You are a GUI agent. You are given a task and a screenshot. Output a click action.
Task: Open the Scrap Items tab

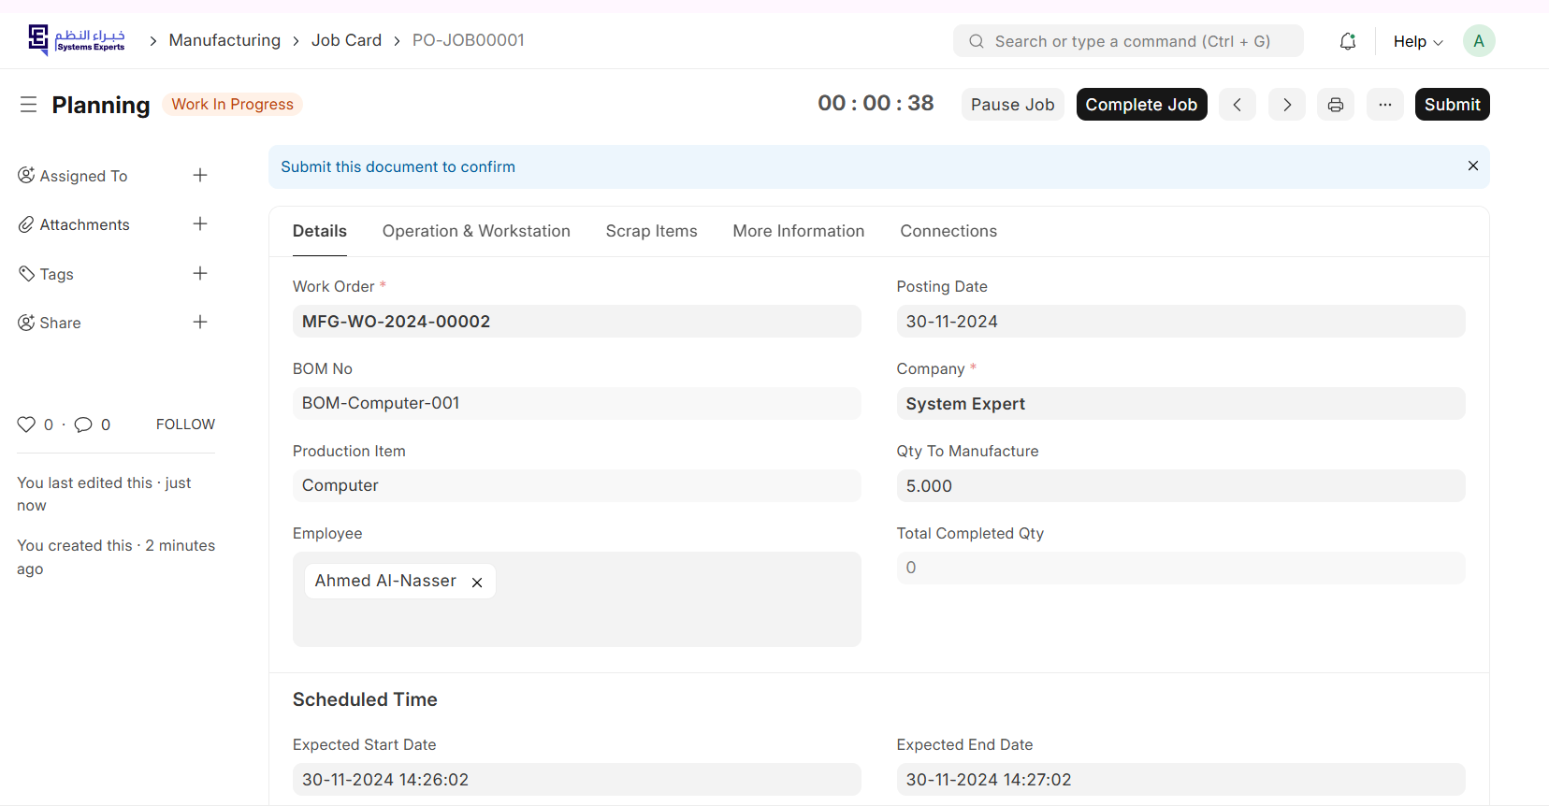pos(651,231)
